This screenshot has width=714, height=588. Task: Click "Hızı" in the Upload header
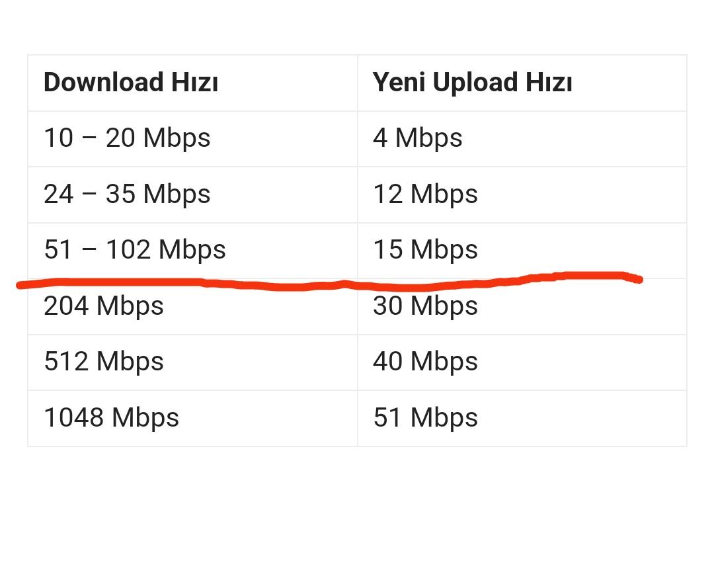pos(548,83)
